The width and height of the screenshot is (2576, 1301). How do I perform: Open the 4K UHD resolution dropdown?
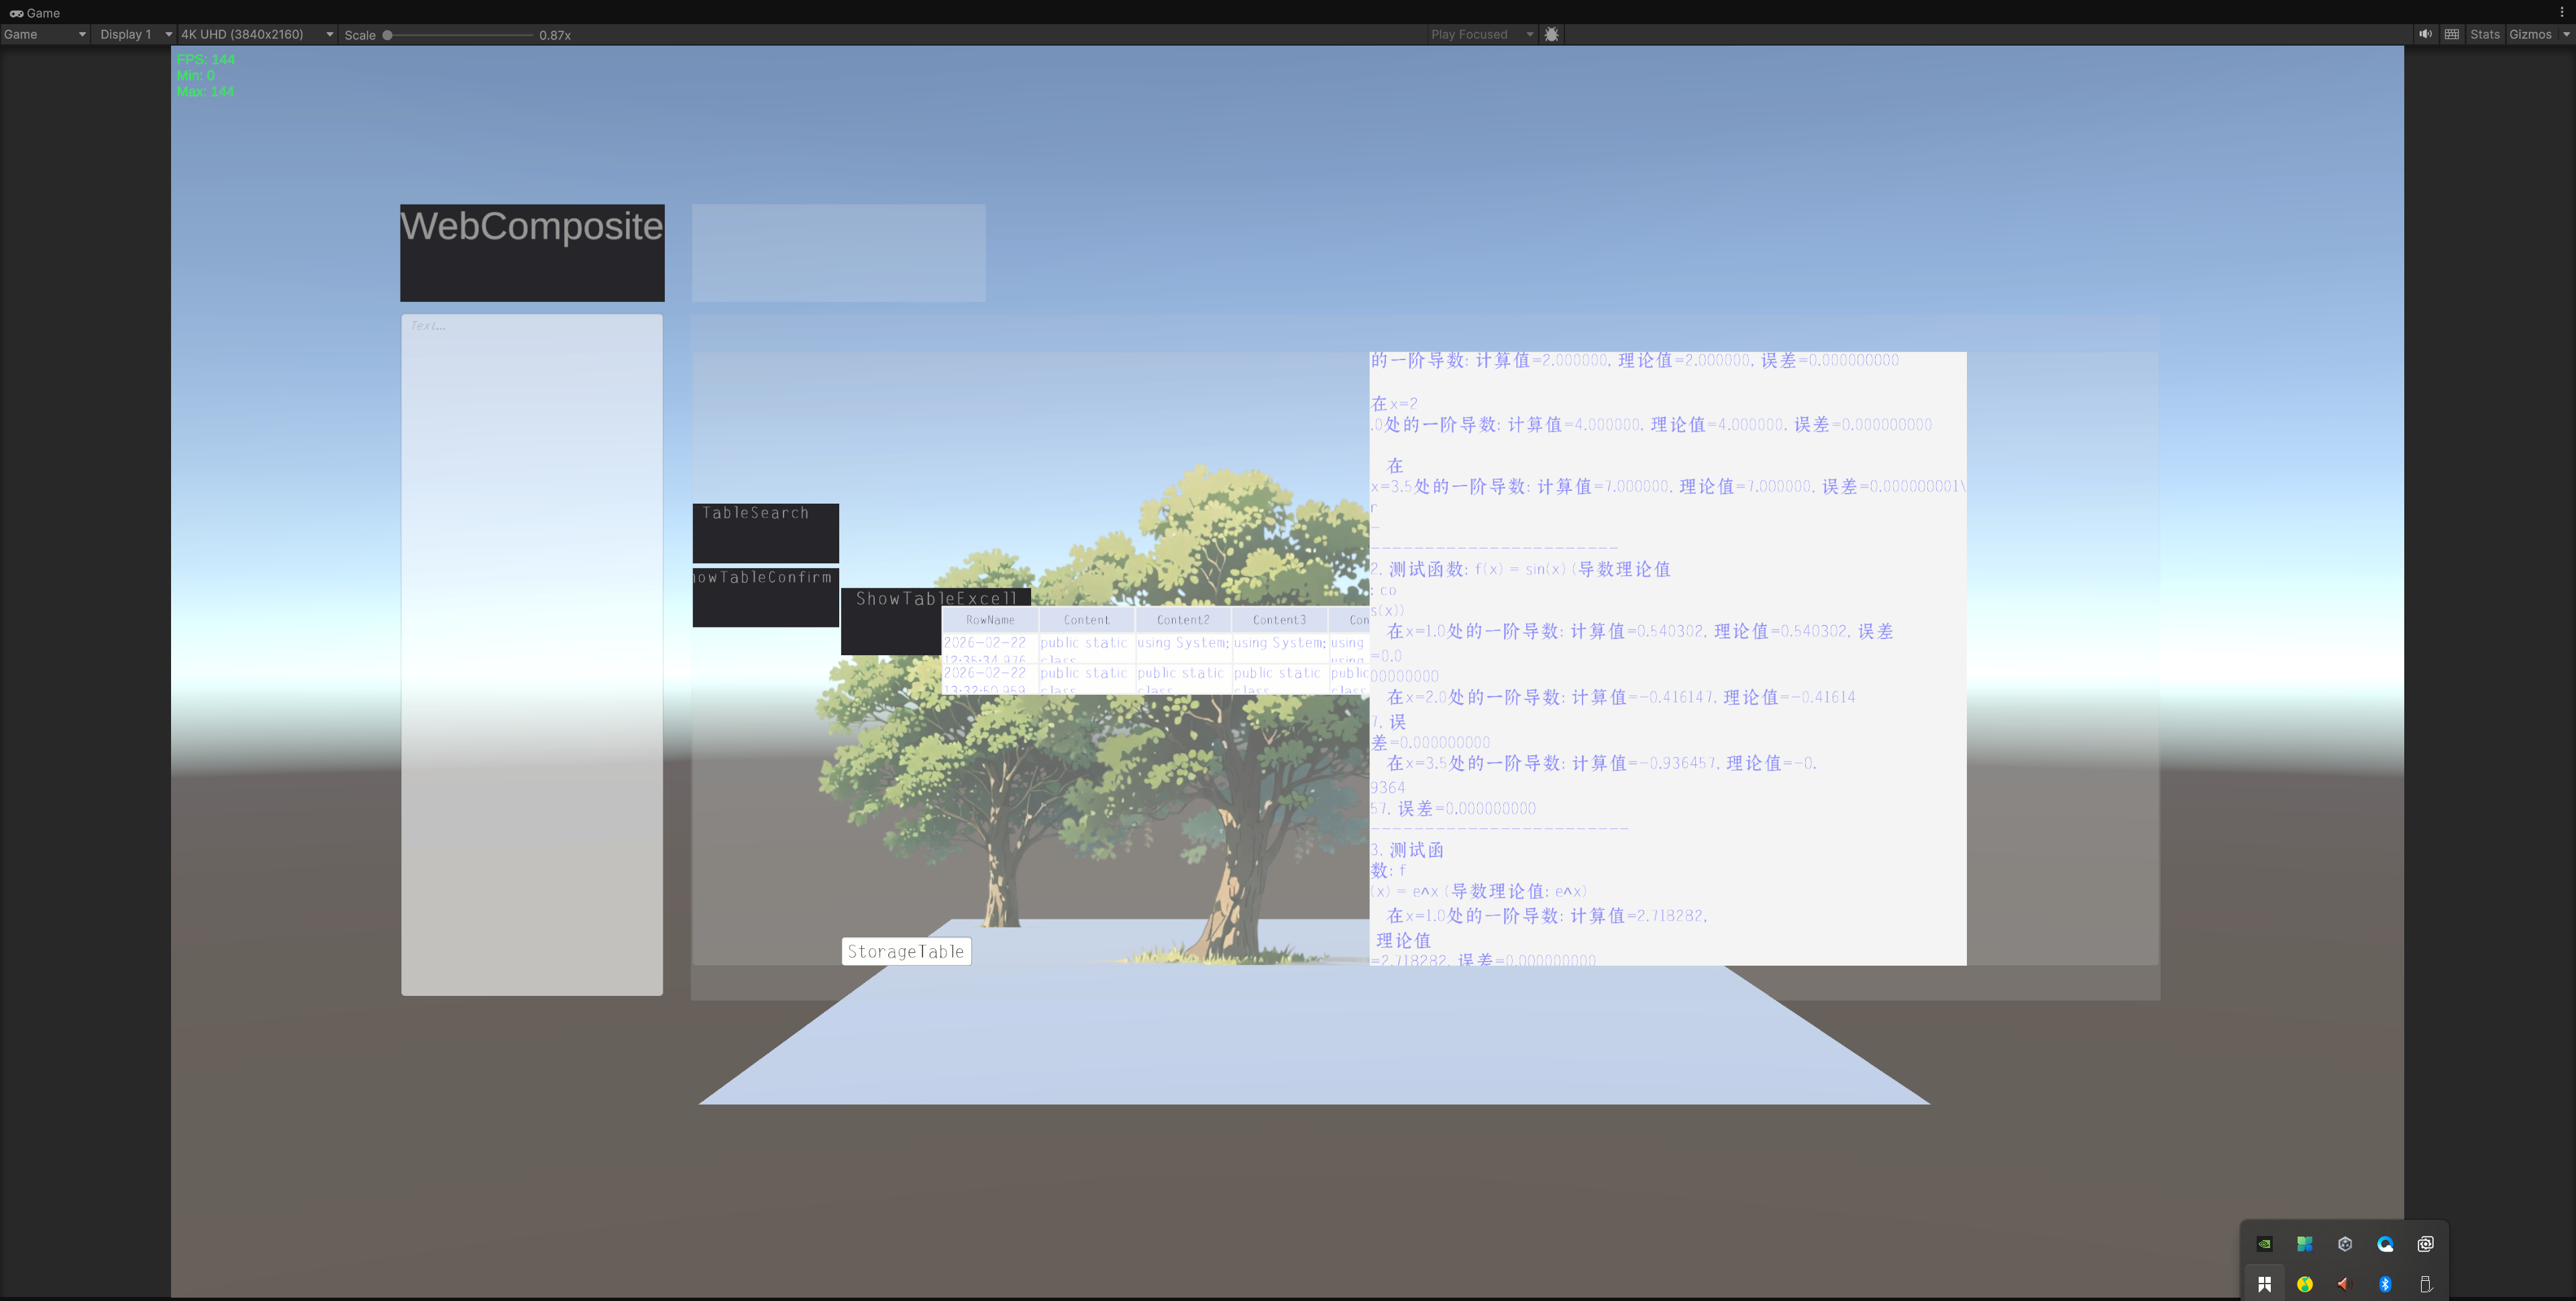coord(256,34)
